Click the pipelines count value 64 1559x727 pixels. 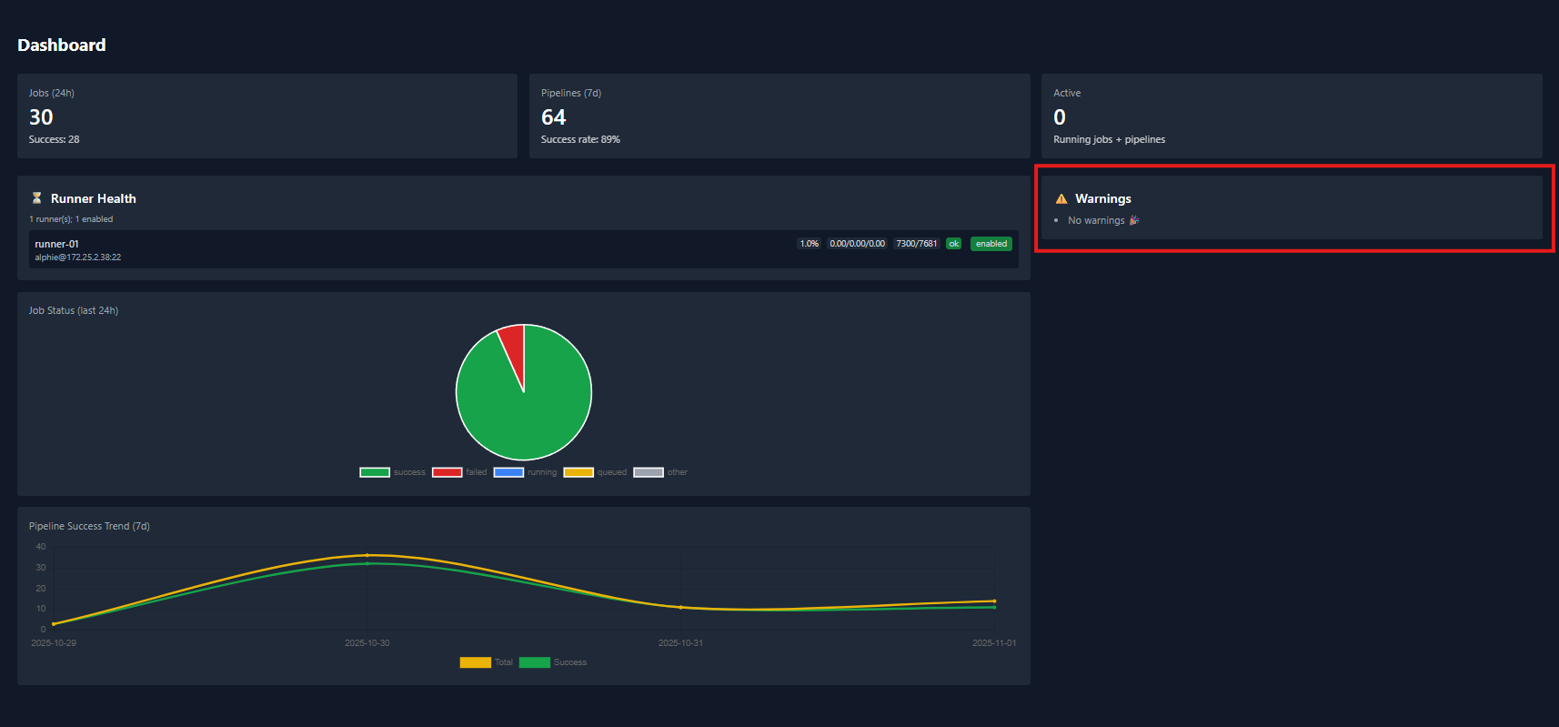click(x=553, y=117)
